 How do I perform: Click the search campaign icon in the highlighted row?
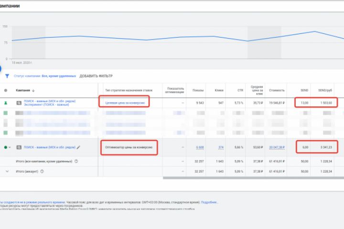[x=19, y=147]
